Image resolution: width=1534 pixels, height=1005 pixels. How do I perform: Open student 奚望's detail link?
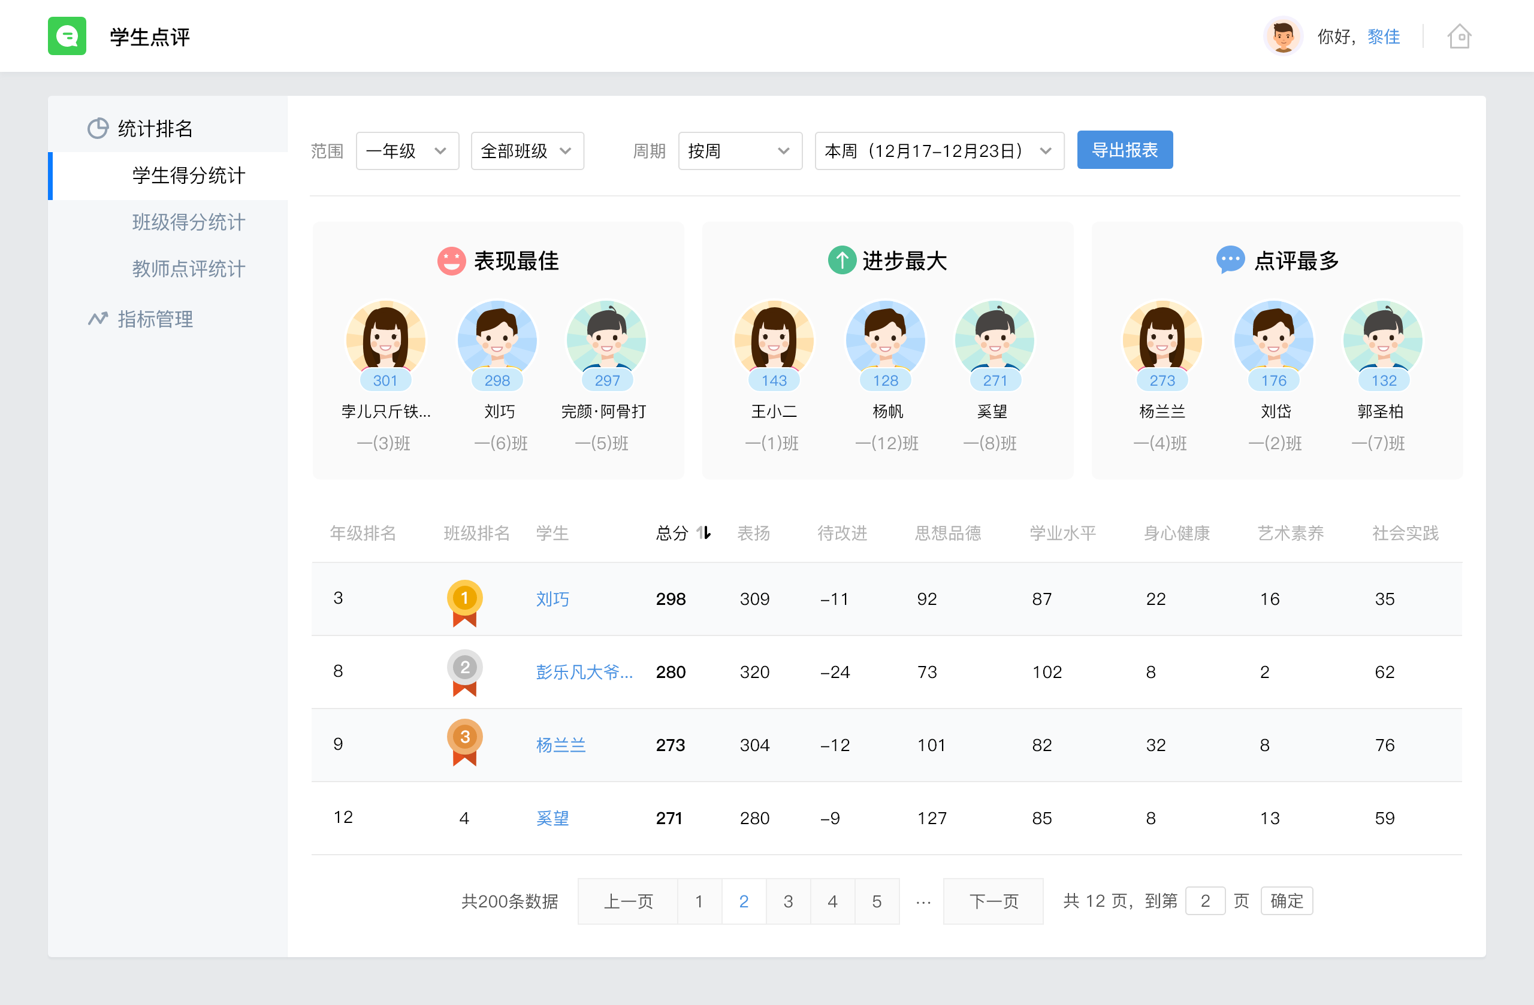click(552, 818)
